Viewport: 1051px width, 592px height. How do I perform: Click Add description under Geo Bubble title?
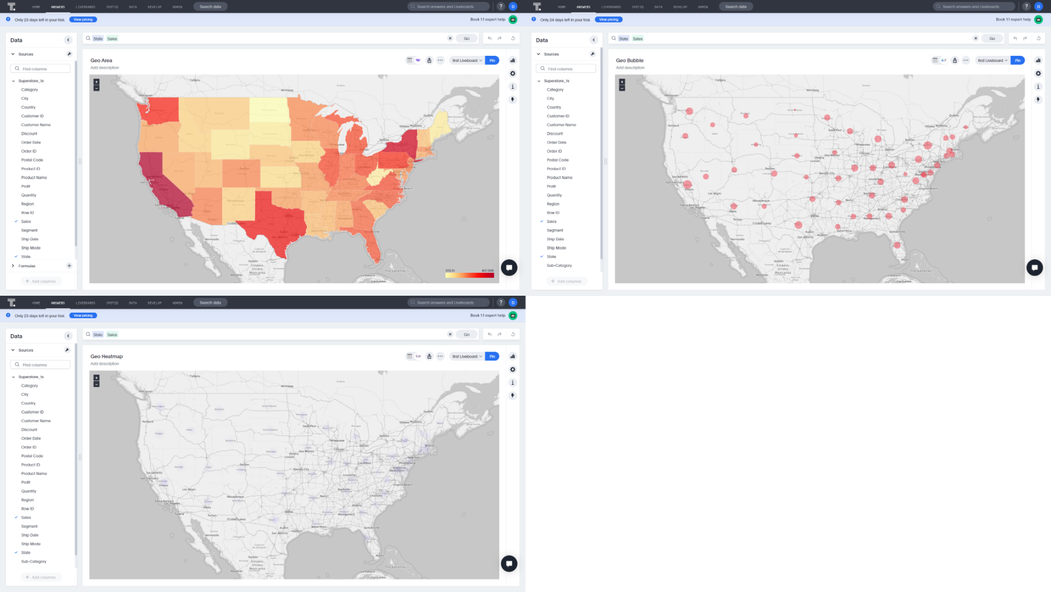click(x=630, y=68)
